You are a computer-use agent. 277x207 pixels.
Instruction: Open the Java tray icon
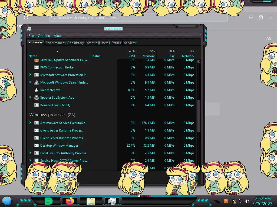pyautogui.click(x=226, y=201)
